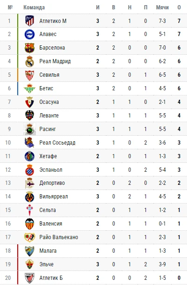Click the Команда column header

[34, 7]
